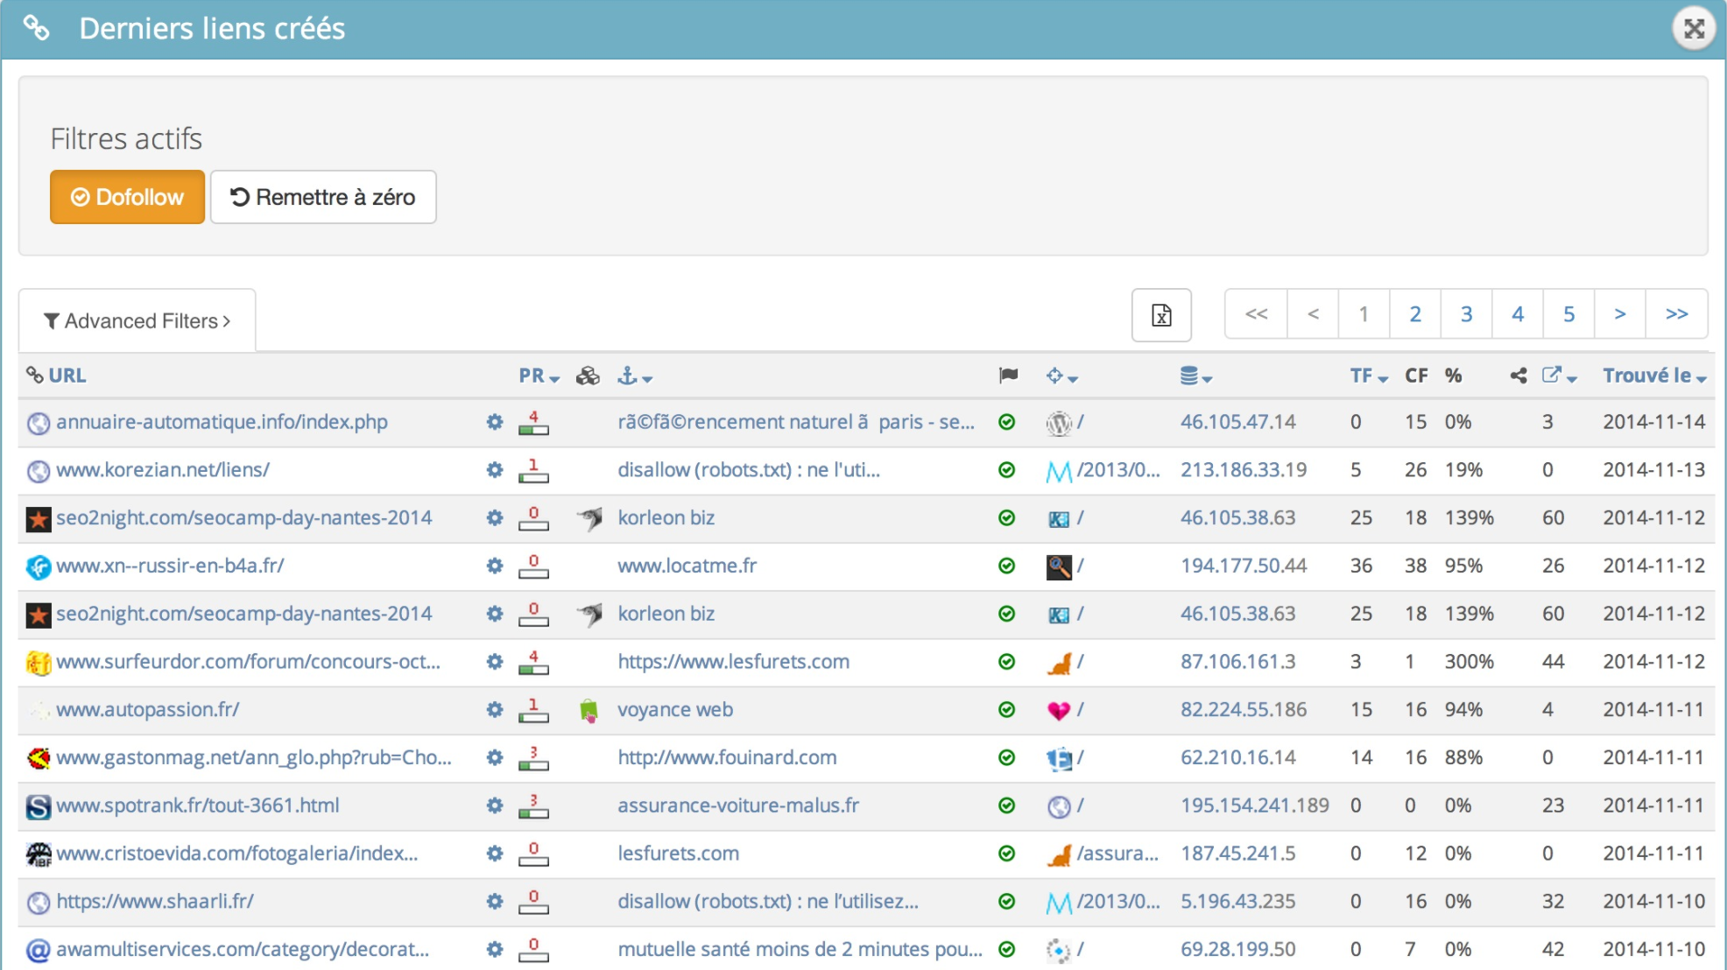Click the flag icon column header

coord(1008,375)
